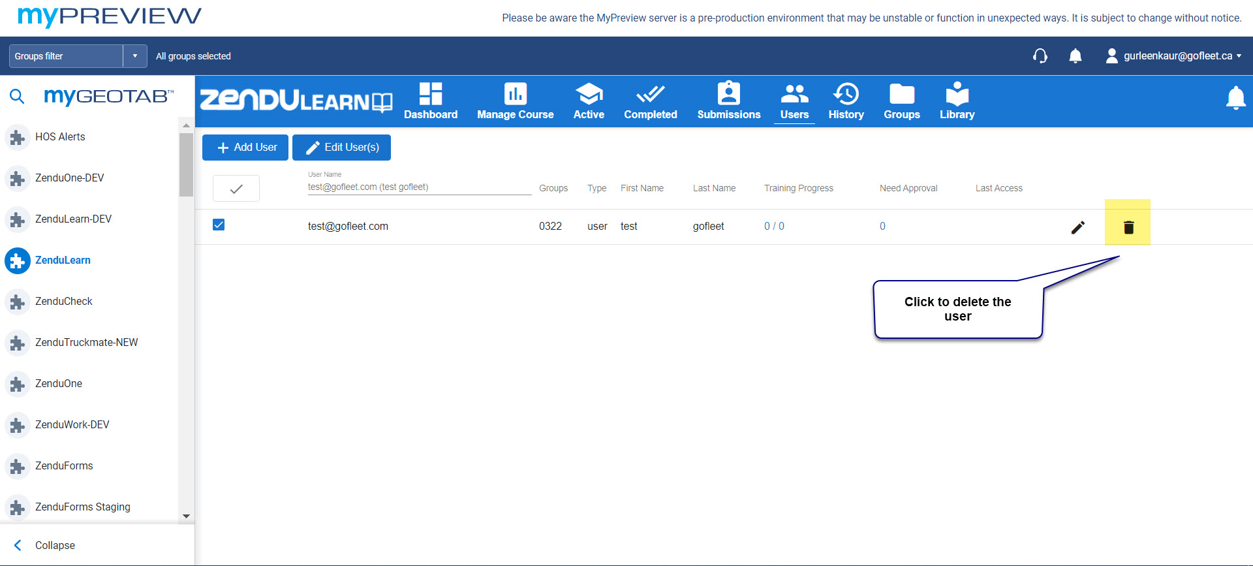Screen dimensions: 1253x566
Task: Click the ZenduForms puzzle icon
Action: coord(18,466)
